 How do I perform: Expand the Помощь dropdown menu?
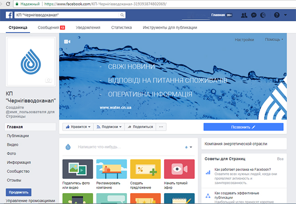tap(274, 40)
